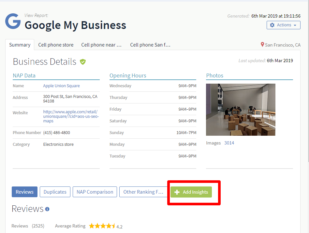Click the Wednesday opening hours row

(x=153, y=86)
